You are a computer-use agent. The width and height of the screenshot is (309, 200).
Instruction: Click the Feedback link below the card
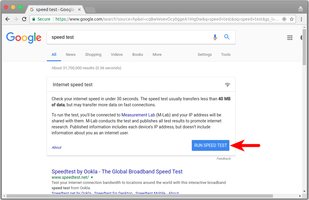(x=223, y=159)
